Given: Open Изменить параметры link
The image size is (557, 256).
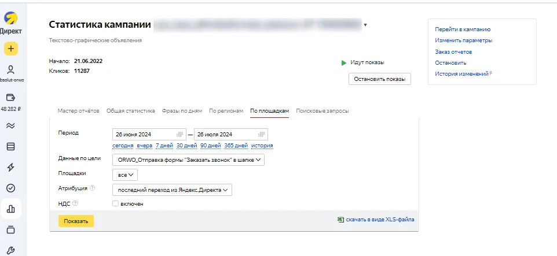Looking at the screenshot, I should [464, 40].
